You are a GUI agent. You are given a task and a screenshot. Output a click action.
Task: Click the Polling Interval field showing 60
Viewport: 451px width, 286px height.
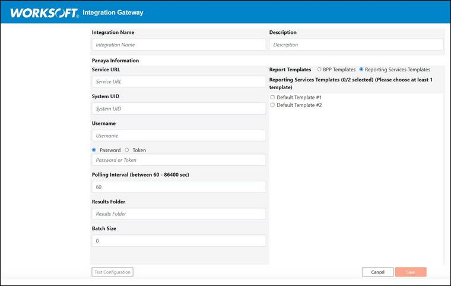(179, 187)
